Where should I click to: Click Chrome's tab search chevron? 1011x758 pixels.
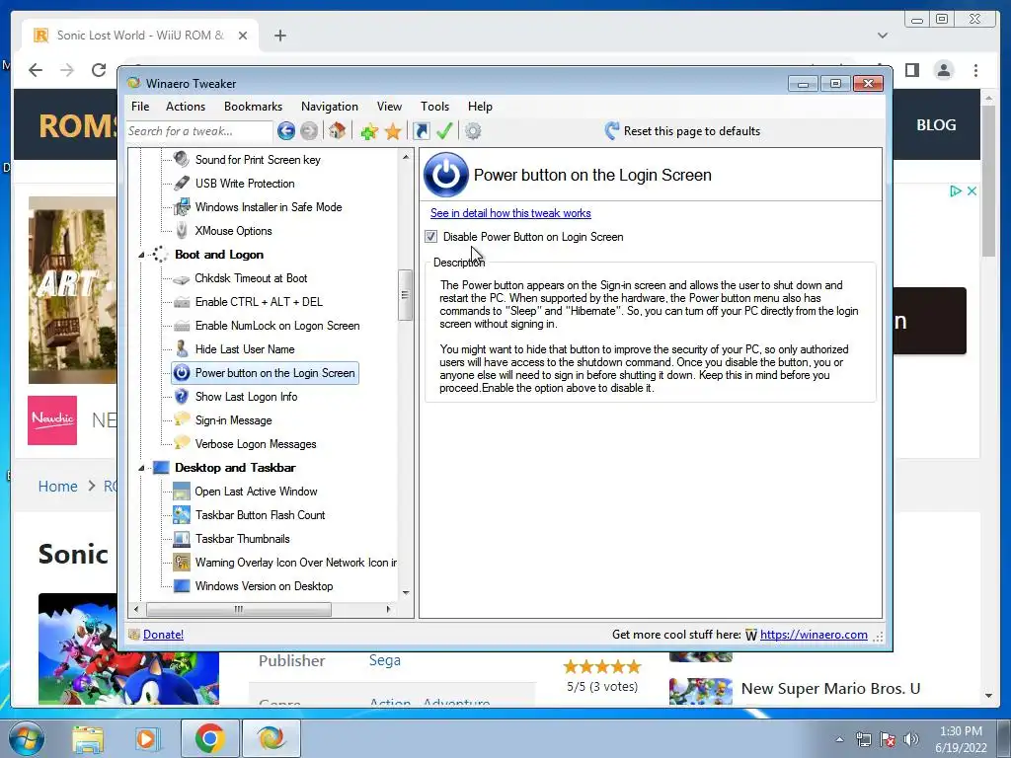882,36
